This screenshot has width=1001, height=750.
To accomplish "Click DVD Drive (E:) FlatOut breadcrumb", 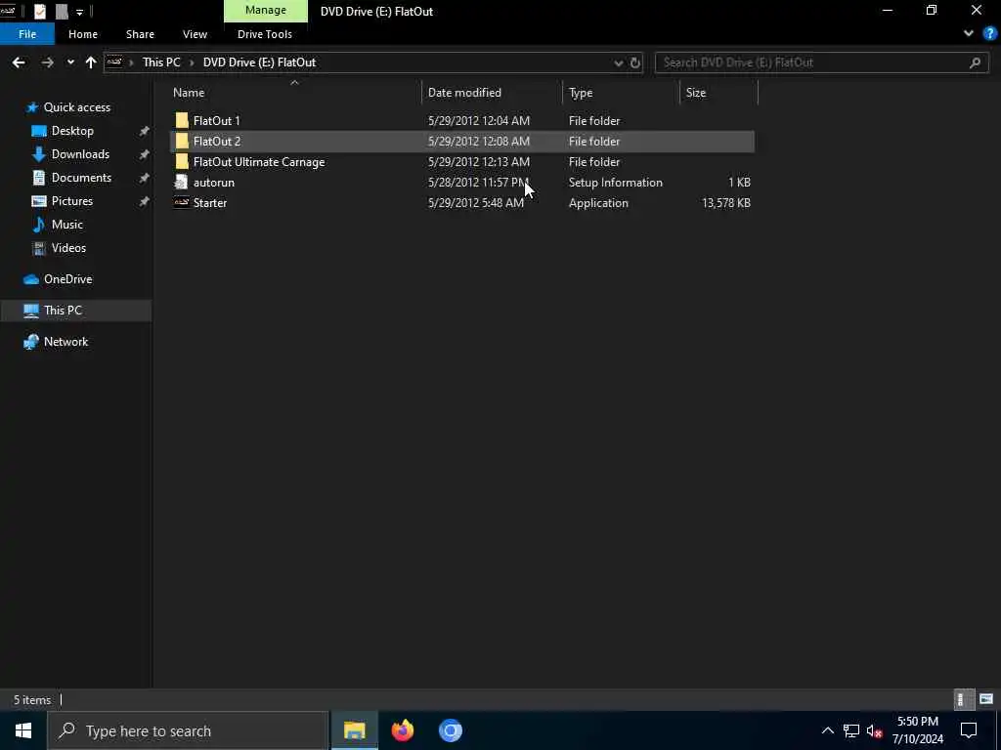I will 259,62.
